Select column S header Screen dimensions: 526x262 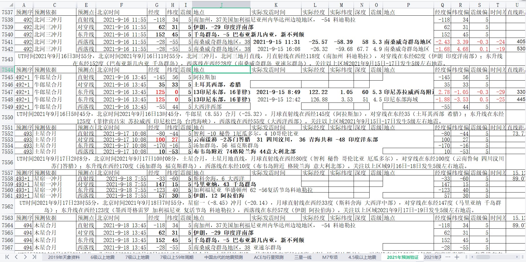[x=480, y=5]
